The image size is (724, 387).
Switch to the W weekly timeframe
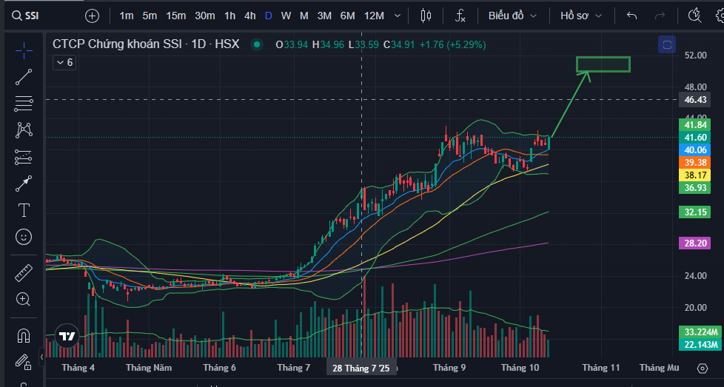pos(286,16)
